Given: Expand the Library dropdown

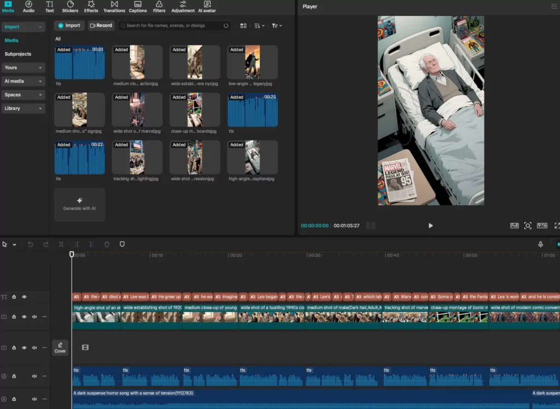Looking at the screenshot, I should pos(23,108).
